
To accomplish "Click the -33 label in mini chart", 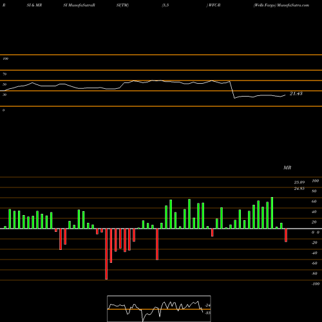I will (207, 313).
